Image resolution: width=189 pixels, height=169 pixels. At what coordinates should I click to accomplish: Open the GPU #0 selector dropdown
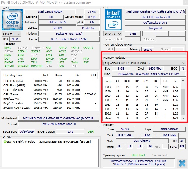[x=113, y=34]
